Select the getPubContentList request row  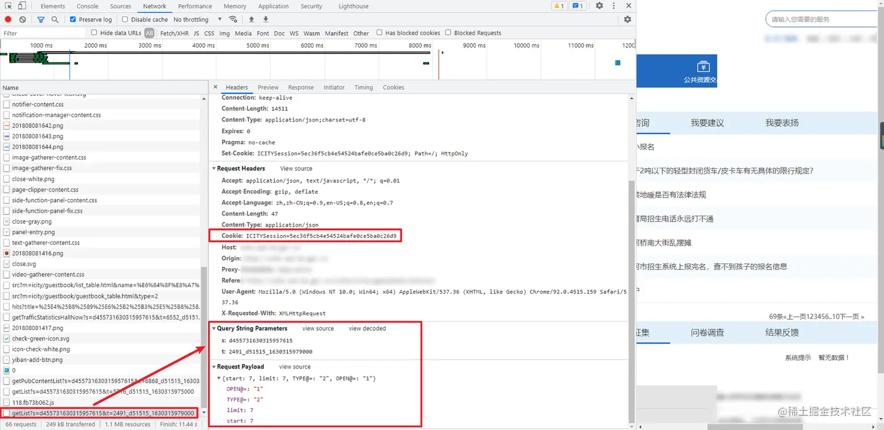100,381
